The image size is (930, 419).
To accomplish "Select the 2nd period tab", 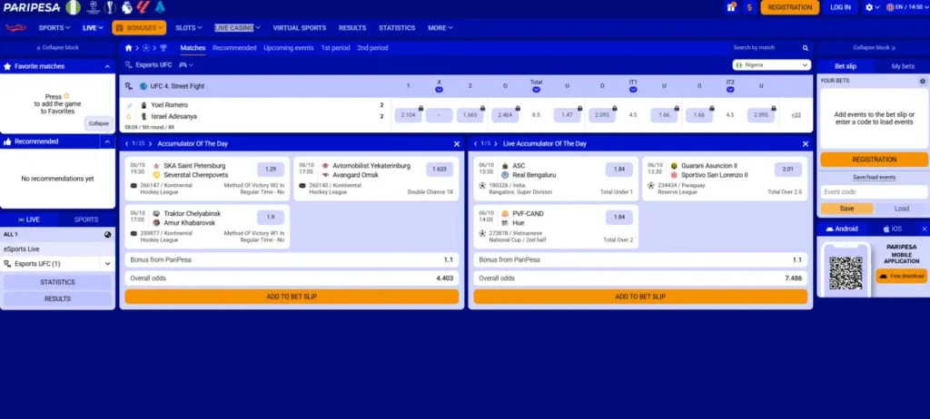I will 372,48.
